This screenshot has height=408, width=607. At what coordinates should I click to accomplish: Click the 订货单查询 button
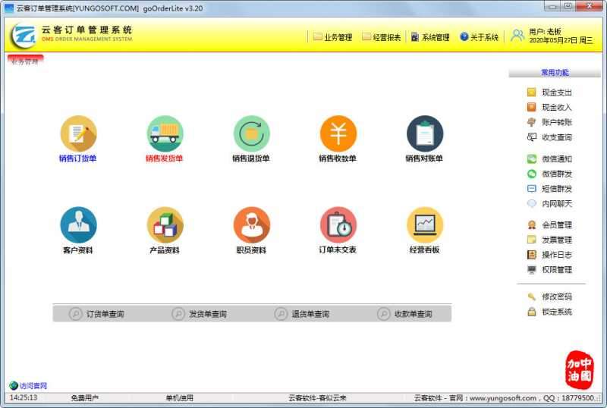pos(97,313)
